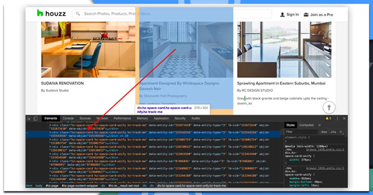373x195 pixels.
Task: Select #hz-page in the breadcrumb bar
Action: [52, 185]
